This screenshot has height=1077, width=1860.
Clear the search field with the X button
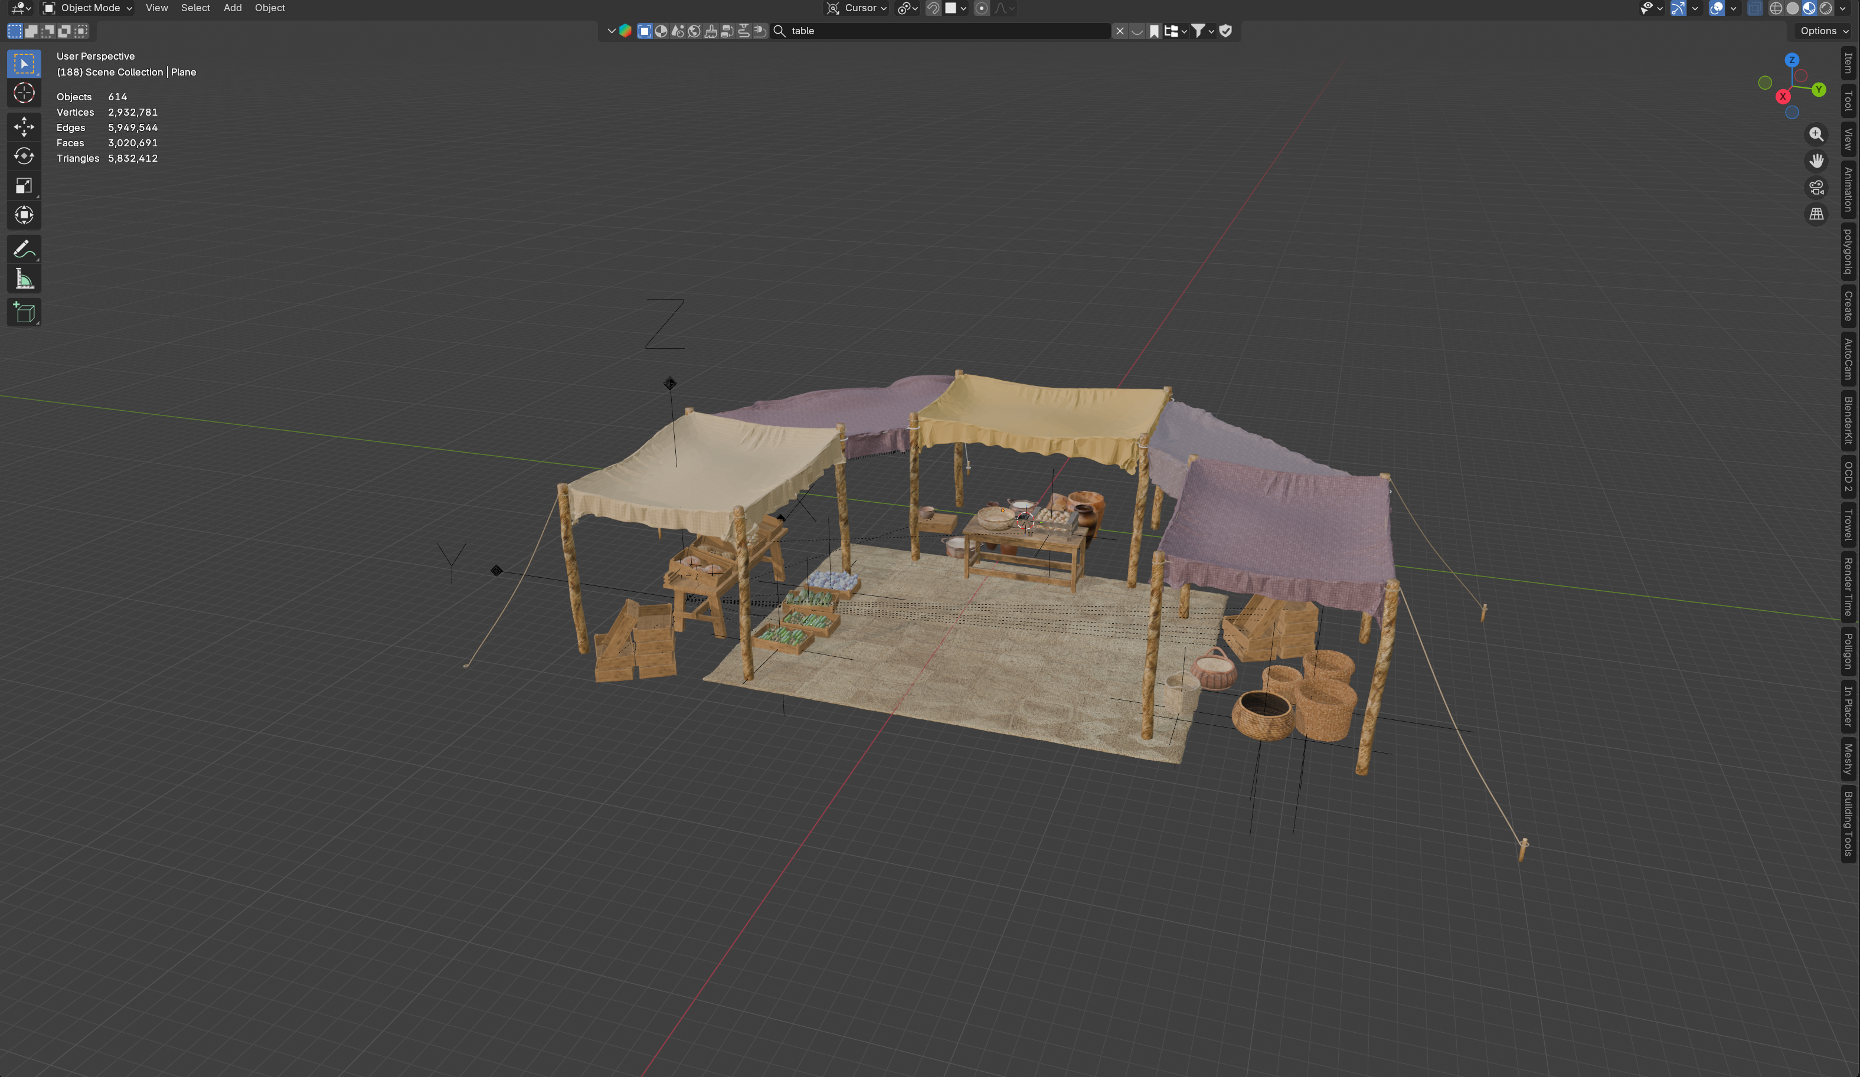coord(1120,31)
